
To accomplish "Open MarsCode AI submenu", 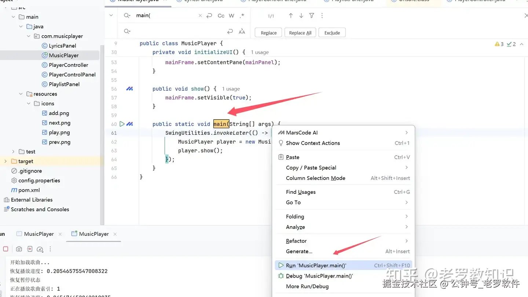I will pos(343,133).
